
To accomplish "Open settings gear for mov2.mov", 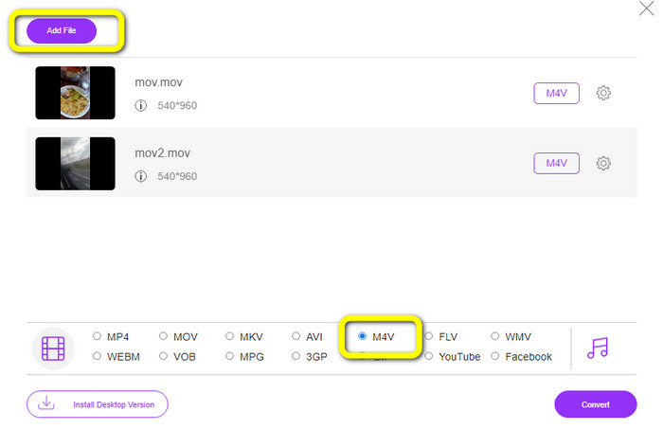I will coord(603,163).
